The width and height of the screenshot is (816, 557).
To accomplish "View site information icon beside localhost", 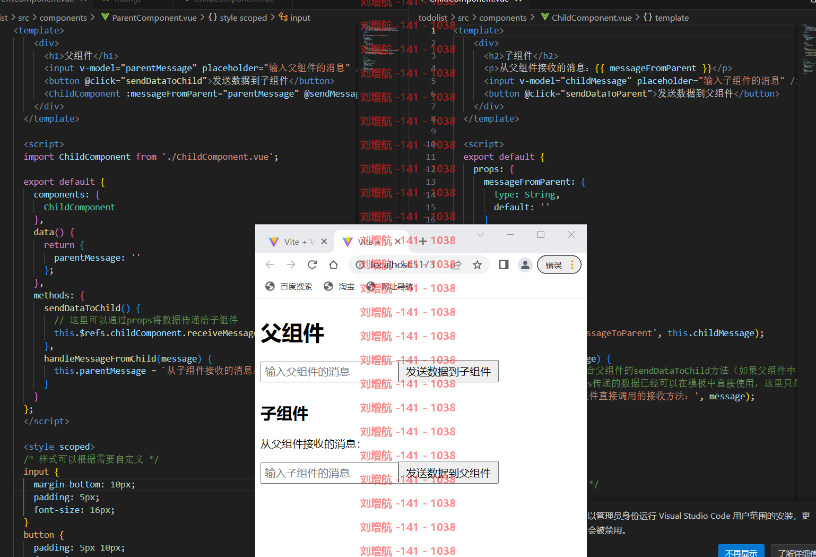I will click(x=360, y=264).
